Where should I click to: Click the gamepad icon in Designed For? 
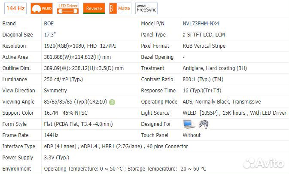(x=203, y=124)
